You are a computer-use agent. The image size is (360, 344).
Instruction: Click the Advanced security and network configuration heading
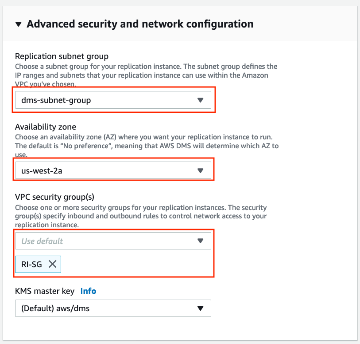(140, 24)
